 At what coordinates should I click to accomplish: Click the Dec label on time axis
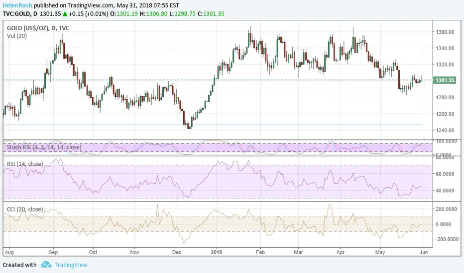click(177, 252)
